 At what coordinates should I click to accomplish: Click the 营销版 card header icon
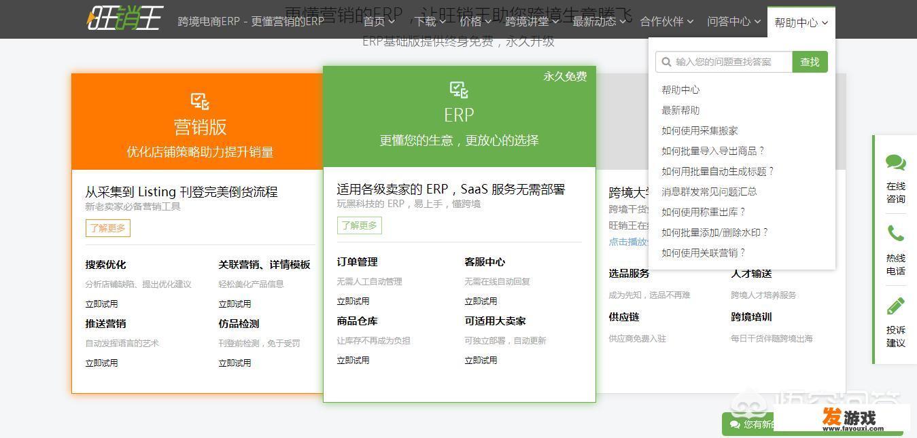click(200, 101)
